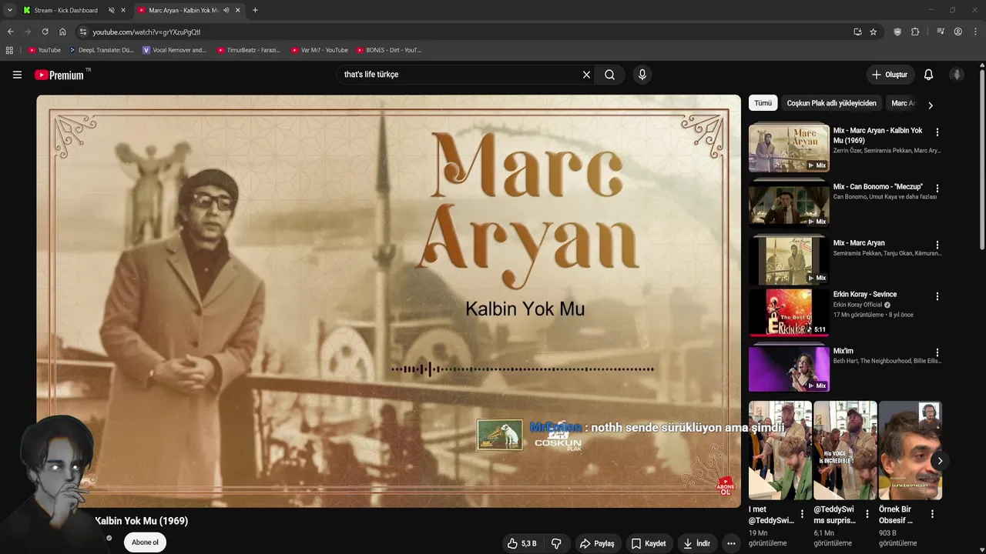Screen dimensions: 986x554
Task: Select 'Coşkun Plak adlı yükleyiciden' chip
Action: click(831, 103)
